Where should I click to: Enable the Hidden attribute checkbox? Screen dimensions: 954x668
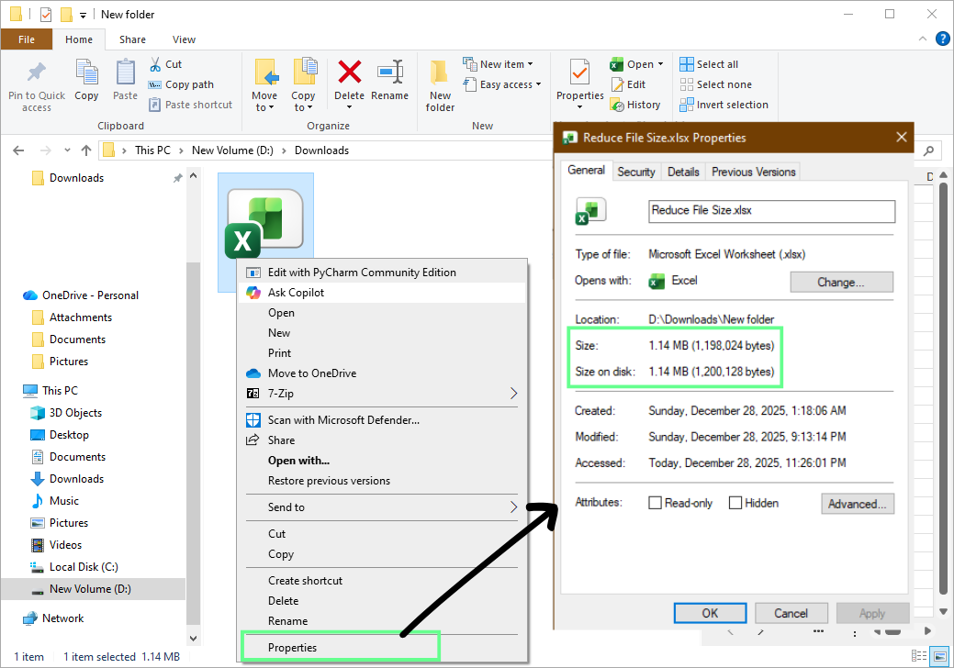(735, 503)
